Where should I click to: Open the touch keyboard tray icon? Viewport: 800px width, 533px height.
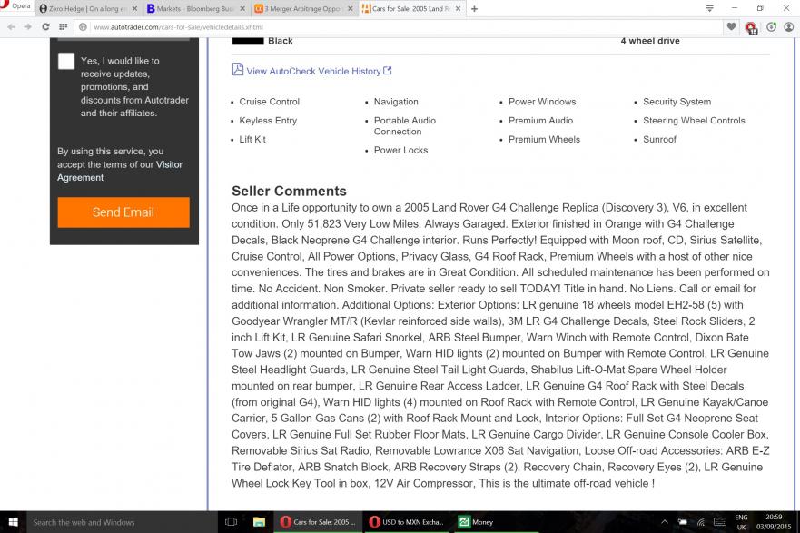[720, 522]
